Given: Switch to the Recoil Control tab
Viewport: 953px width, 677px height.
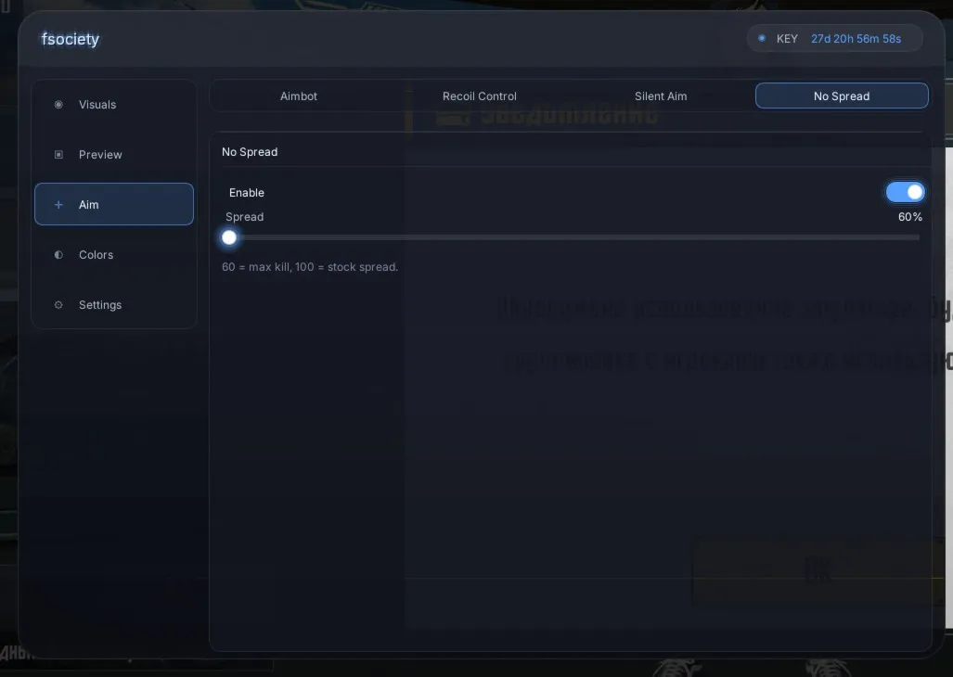Looking at the screenshot, I should 480,96.
